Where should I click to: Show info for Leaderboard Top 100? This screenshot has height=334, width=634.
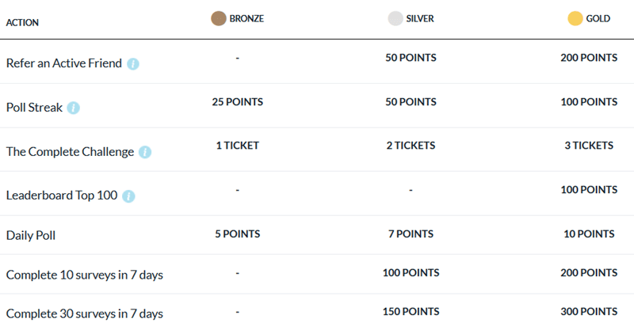pos(128,195)
